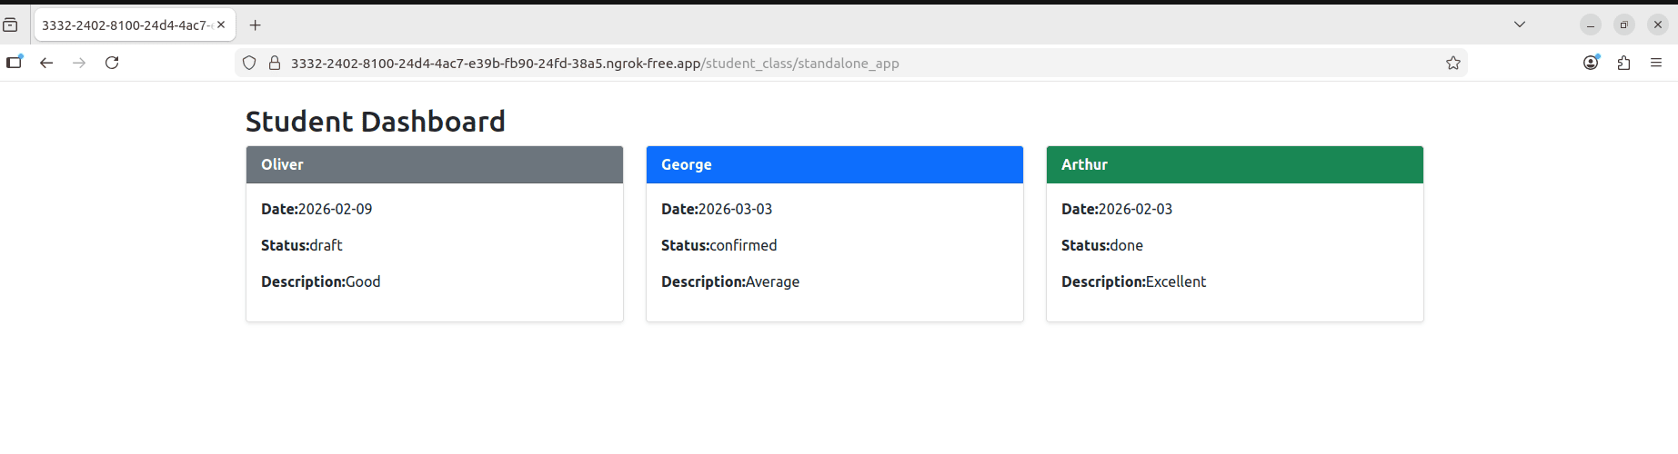This screenshot has height=454, width=1678.
Task: Open a new tab with the plus button
Action: pyautogui.click(x=256, y=25)
